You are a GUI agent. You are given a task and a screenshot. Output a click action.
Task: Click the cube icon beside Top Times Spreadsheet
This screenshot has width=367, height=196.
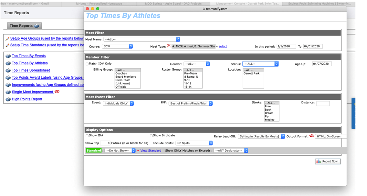8,71
